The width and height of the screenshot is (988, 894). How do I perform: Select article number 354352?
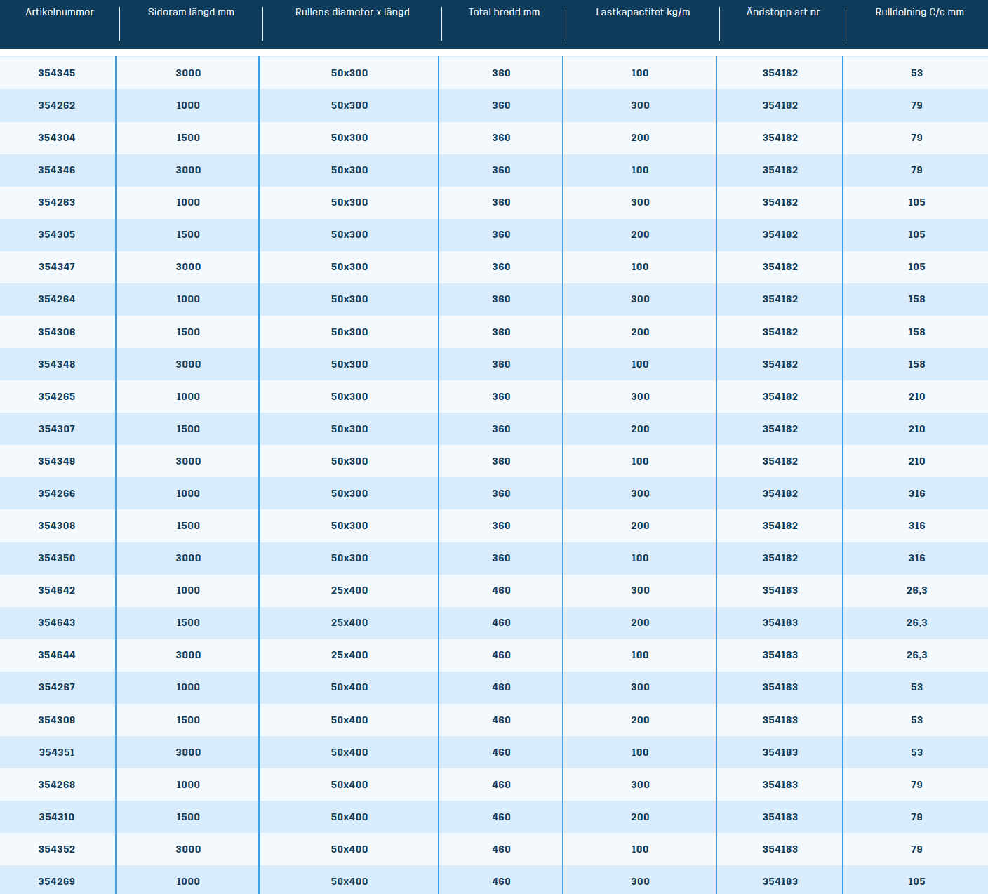(x=57, y=849)
